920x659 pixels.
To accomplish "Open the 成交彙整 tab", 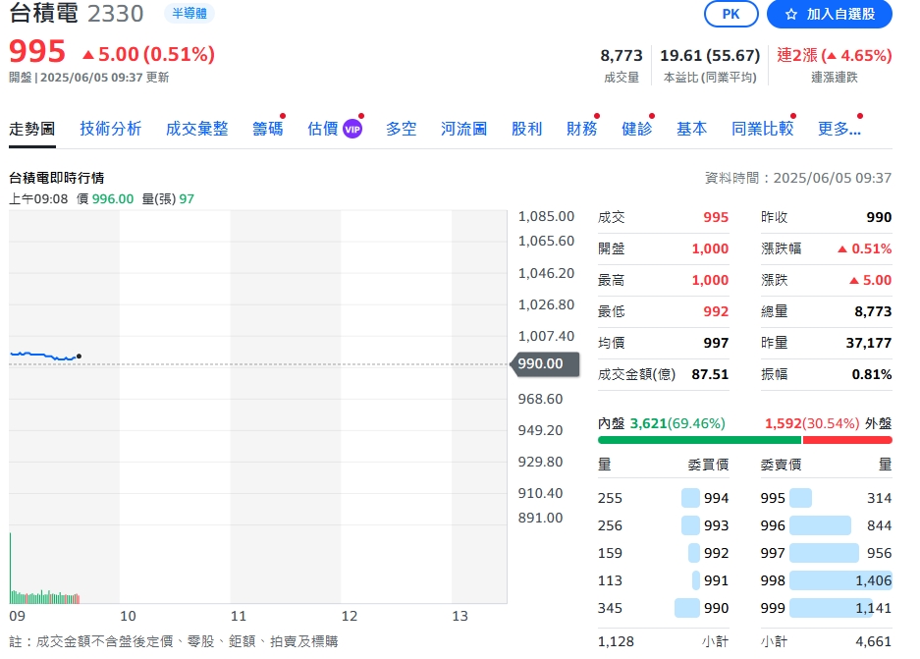I will [x=196, y=129].
